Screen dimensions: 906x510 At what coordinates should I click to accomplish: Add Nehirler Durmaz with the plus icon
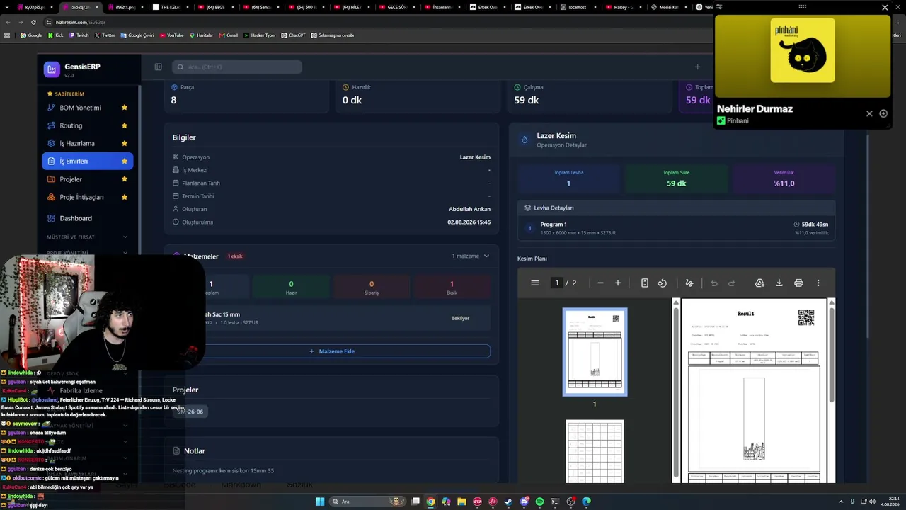(883, 113)
